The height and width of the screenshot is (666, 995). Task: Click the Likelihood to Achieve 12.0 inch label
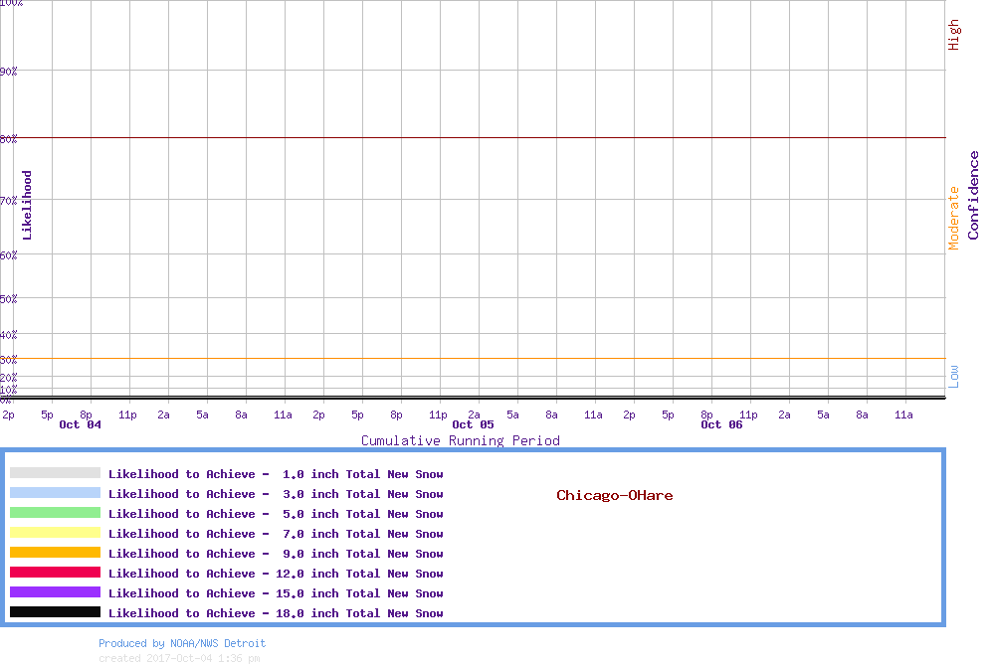click(276, 574)
